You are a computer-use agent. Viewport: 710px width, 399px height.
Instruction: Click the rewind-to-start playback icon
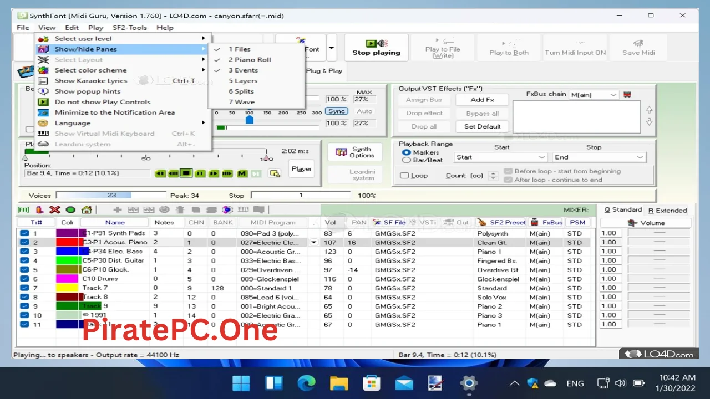click(160, 173)
